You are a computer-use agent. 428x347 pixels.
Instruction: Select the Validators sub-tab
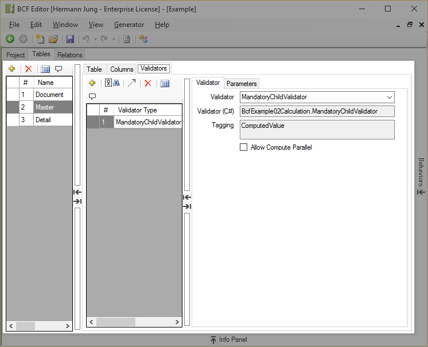click(x=154, y=68)
